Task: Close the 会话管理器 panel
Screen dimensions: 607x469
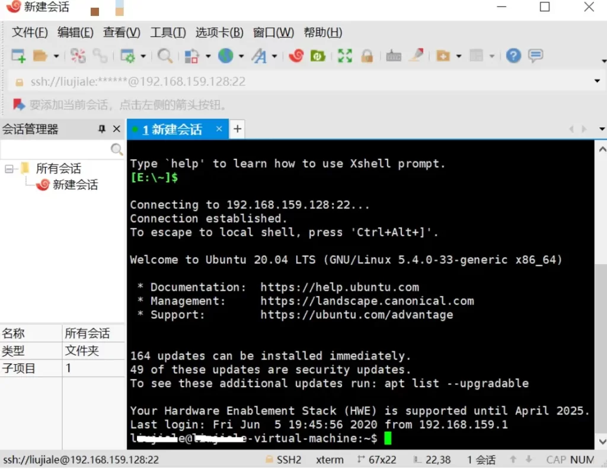Action: click(117, 129)
